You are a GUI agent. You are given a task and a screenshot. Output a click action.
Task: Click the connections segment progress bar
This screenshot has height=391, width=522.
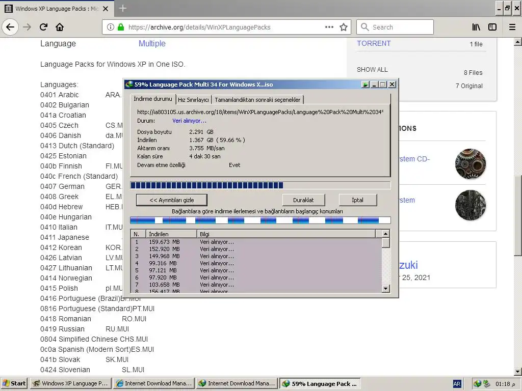pyautogui.click(x=260, y=220)
